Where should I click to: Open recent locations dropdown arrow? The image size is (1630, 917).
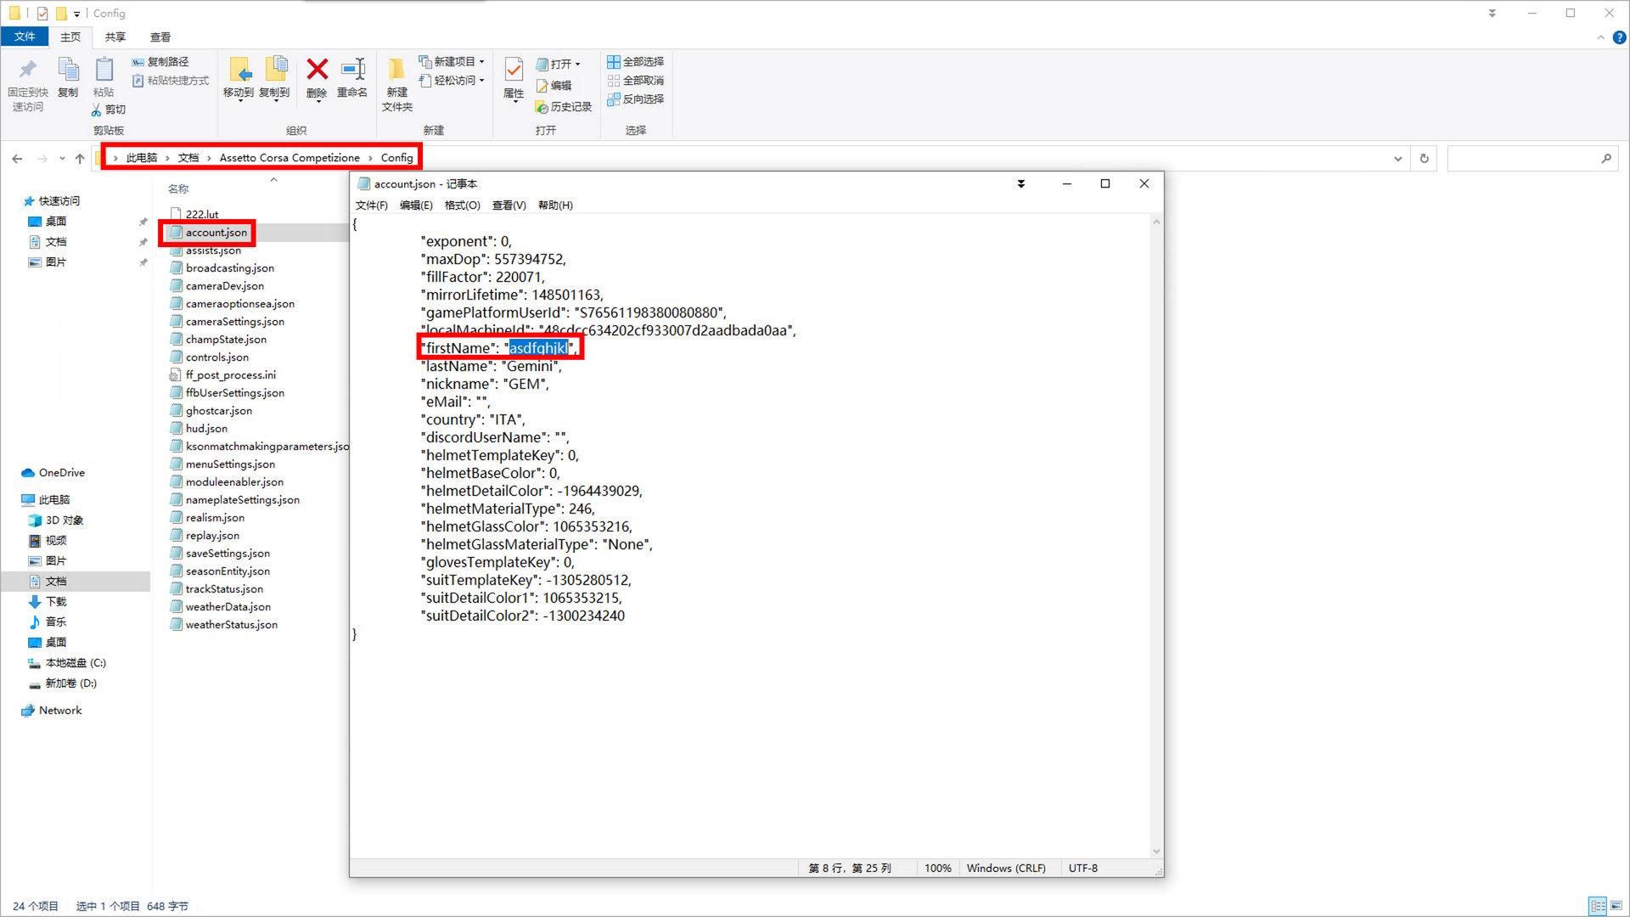[62, 159]
